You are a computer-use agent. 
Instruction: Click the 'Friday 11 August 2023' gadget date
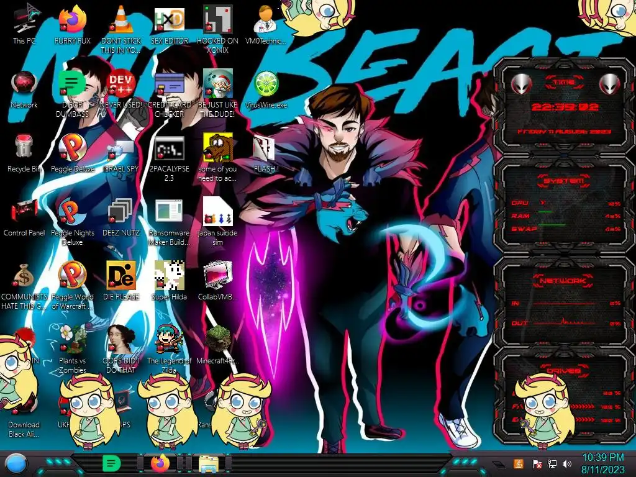tap(564, 132)
